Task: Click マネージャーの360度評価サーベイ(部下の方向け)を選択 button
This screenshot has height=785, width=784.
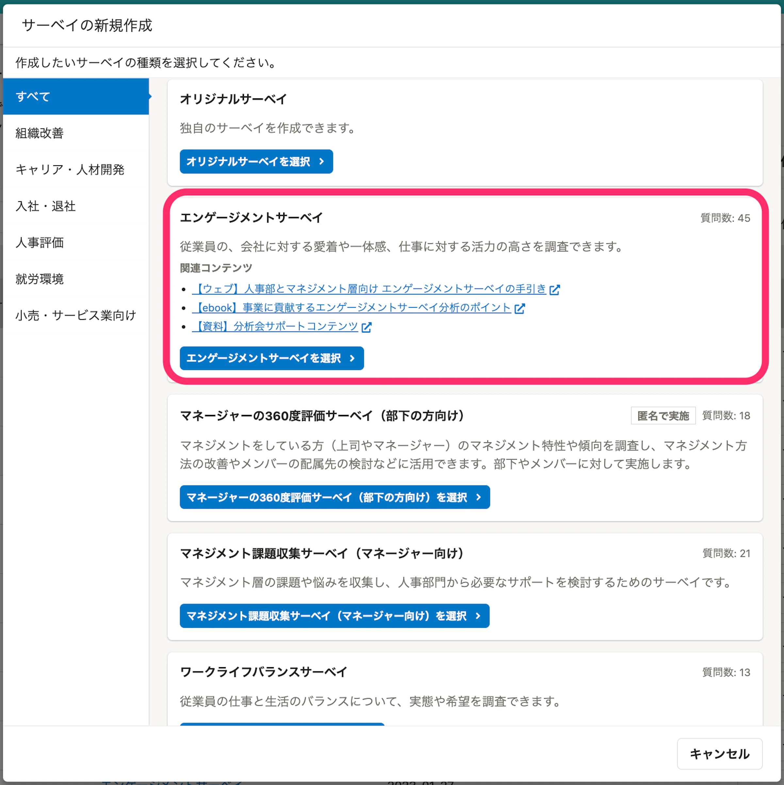Action: tap(335, 497)
